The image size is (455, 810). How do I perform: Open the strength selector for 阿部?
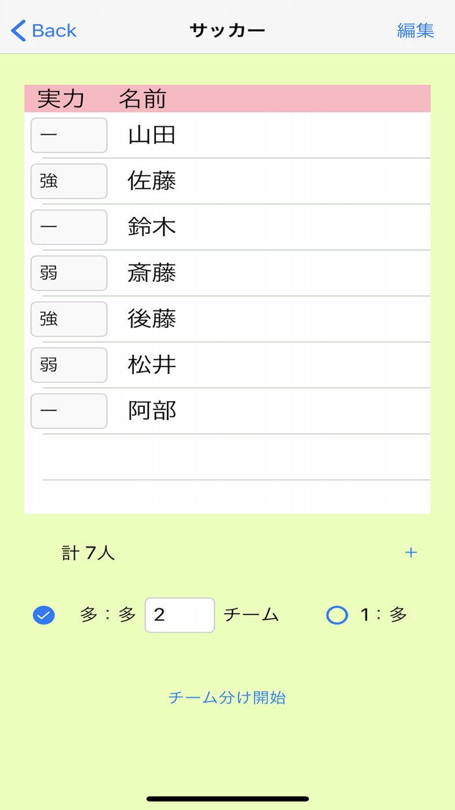68,411
